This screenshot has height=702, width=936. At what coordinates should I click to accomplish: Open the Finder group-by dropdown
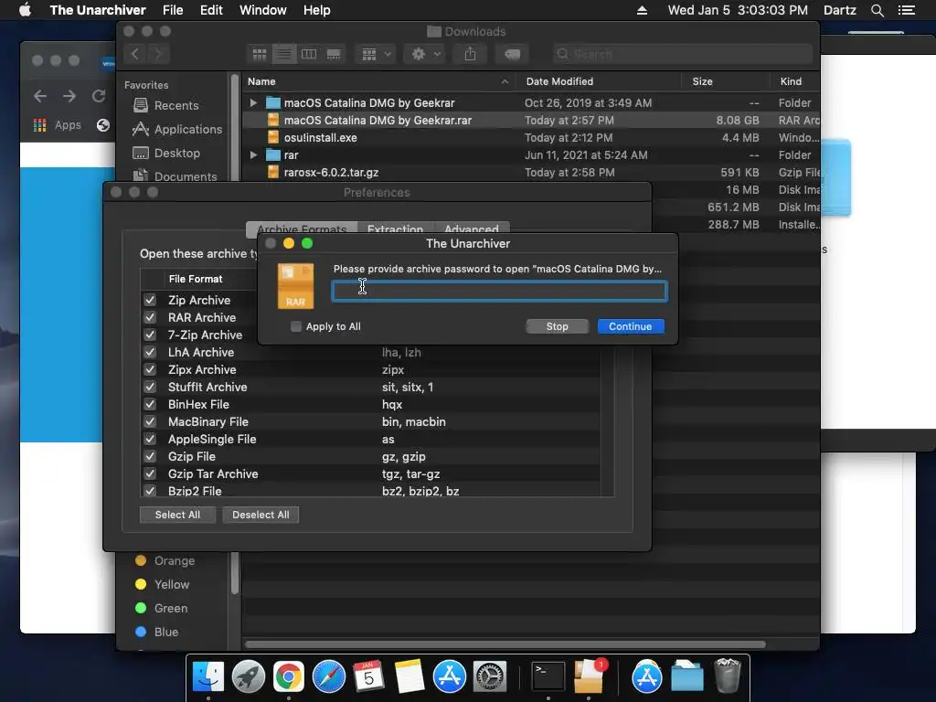pyautogui.click(x=376, y=54)
